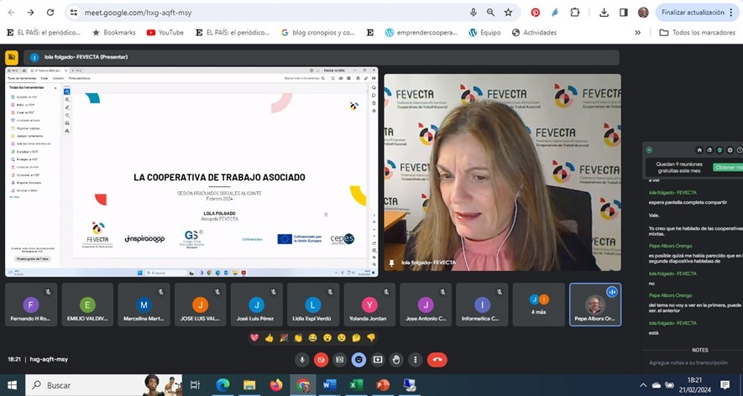Open the Bookmarks bookmark
This screenshot has width=743, height=396.
coord(114,33)
